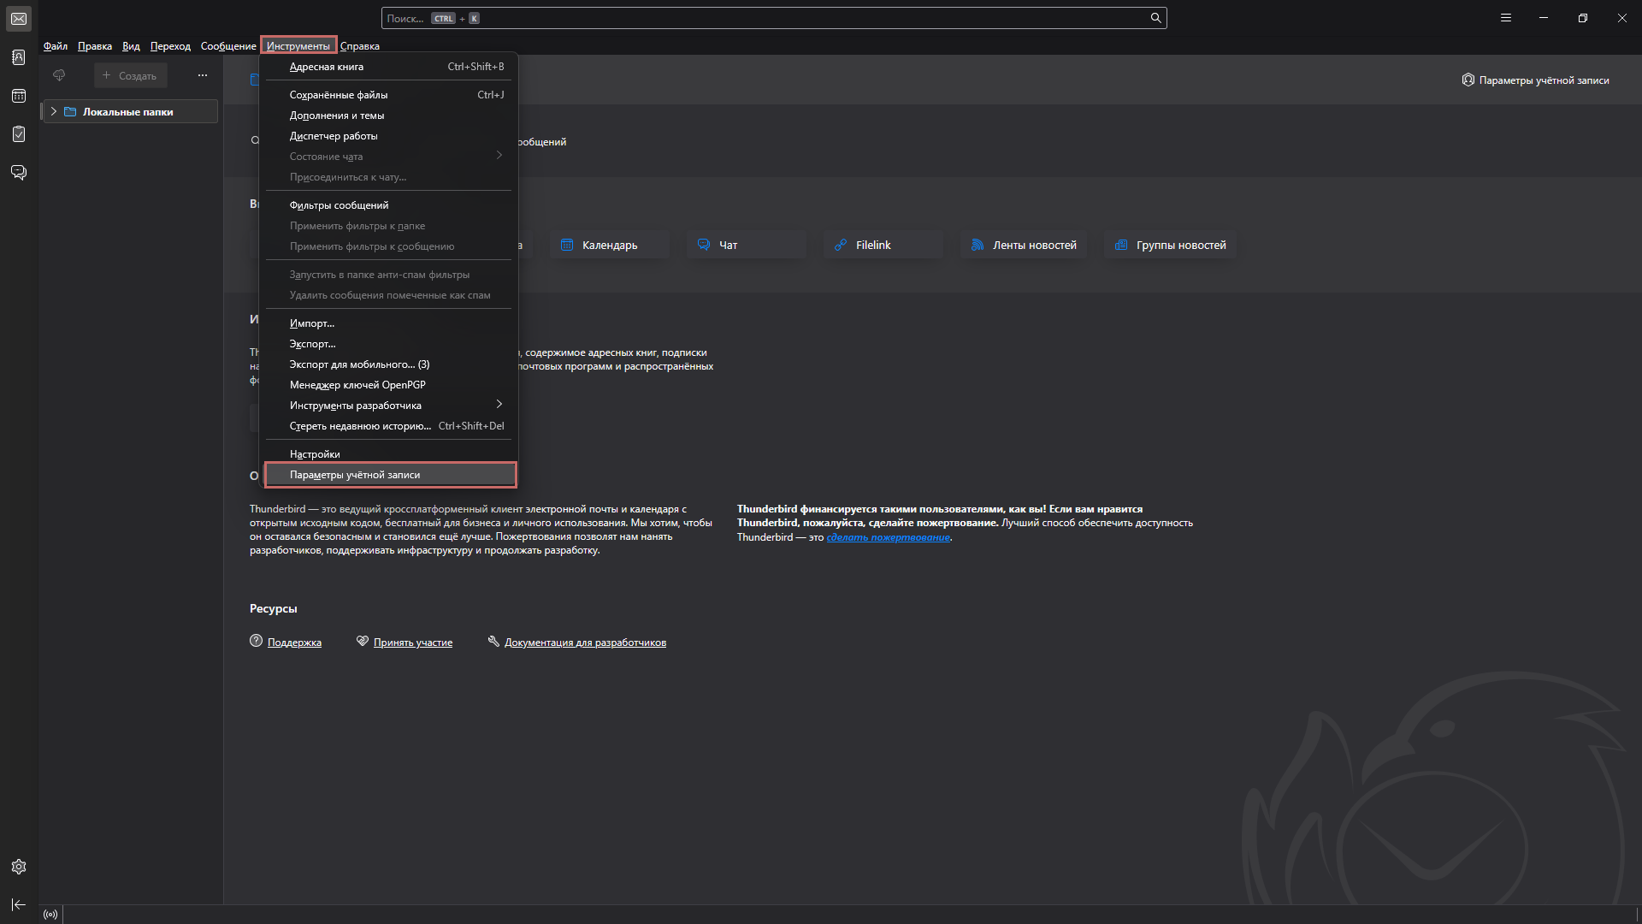Open the hamburger application menu
1642x924 pixels.
coord(1506,18)
